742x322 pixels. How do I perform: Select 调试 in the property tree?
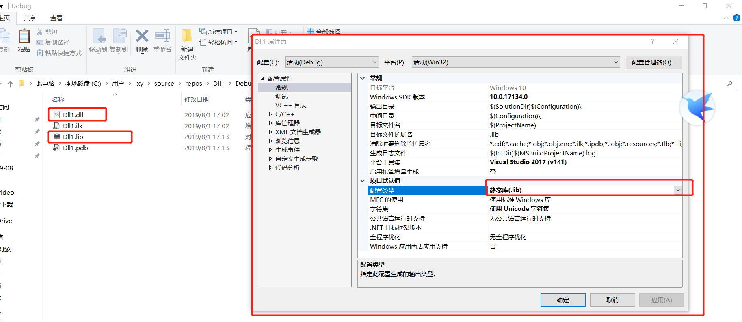[x=281, y=97]
